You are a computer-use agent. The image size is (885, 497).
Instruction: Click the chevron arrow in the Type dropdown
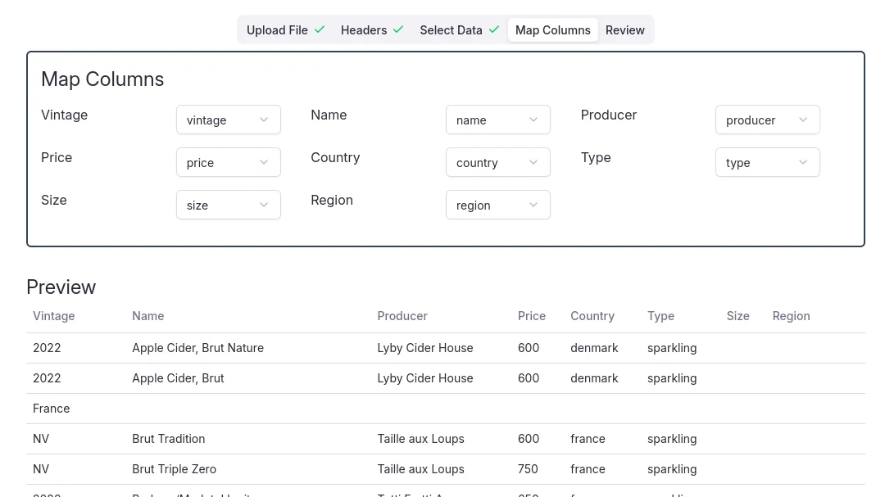click(803, 163)
